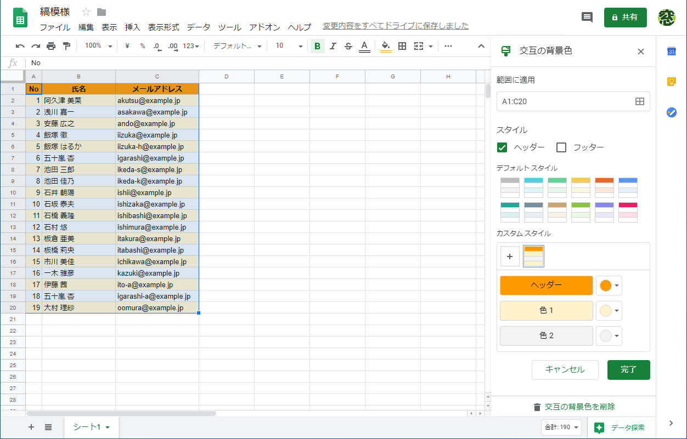Expand the ヘッダー color dropdown arrow

click(617, 286)
